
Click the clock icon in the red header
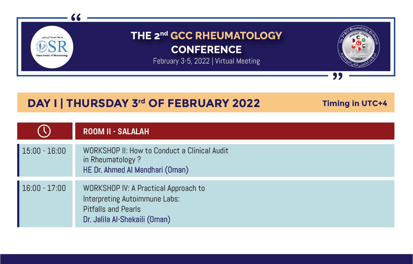coord(44,131)
